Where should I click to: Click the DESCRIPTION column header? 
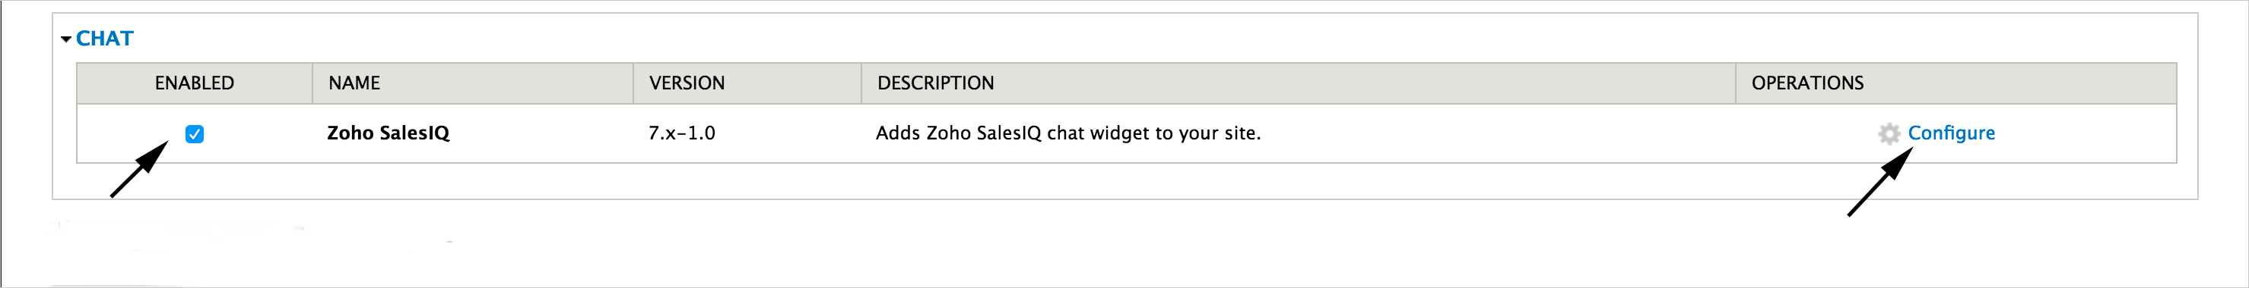point(936,83)
